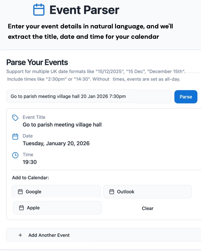Click the parsed time 19:30

[x=30, y=162]
